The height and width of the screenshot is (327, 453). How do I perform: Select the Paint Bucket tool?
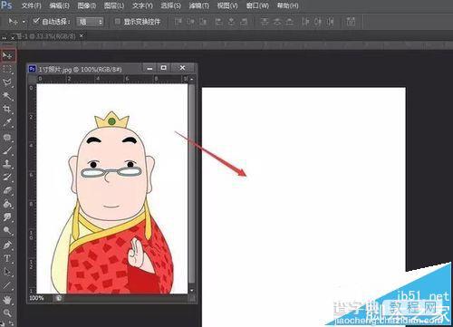pyautogui.click(x=7, y=204)
